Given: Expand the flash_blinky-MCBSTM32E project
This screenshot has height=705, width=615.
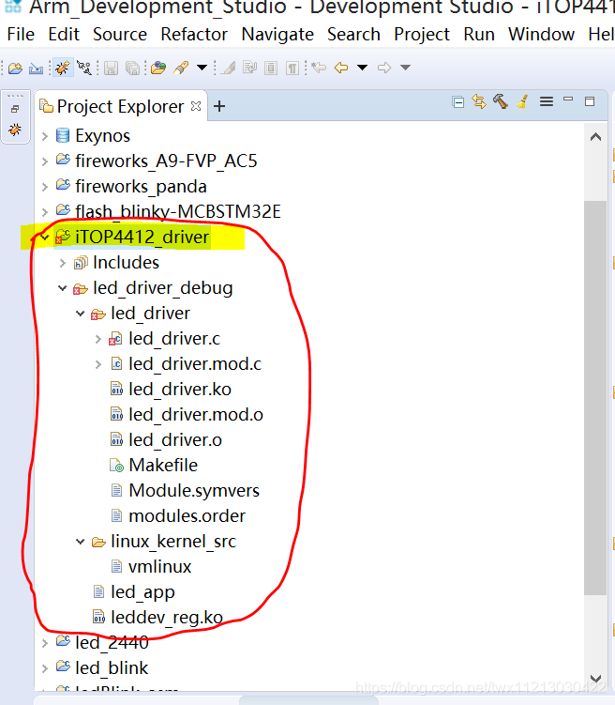Looking at the screenshot, I should click(x=44, y=212).
